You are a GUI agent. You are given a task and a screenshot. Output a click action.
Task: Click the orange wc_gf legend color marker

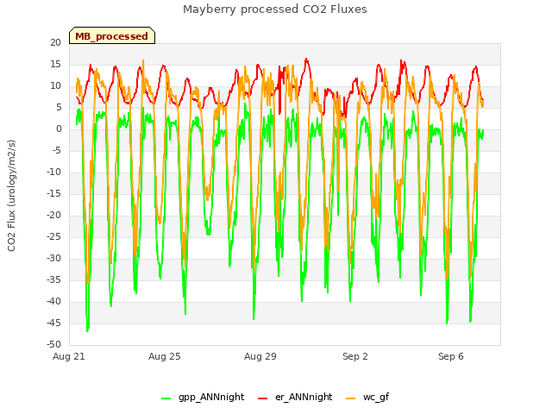tap(351, 398)
